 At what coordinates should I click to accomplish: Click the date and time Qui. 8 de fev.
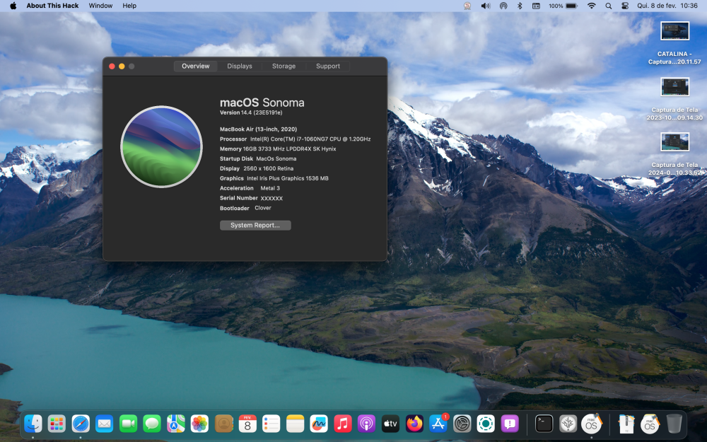click(667, 6)
